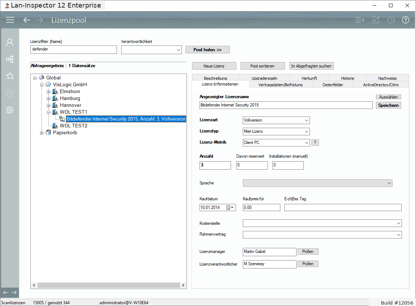
Task: Switch to the Herkunft tab
Action: coord(309,78)
